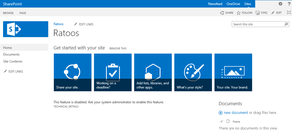The height and width of the screenshot is (139, 292).
Task: Click the new document link
Action: click(x=236, y=112)
